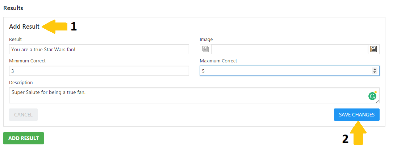Click the Results section title
The height and width of the screenshot is (148, 397).
[13, 8]
